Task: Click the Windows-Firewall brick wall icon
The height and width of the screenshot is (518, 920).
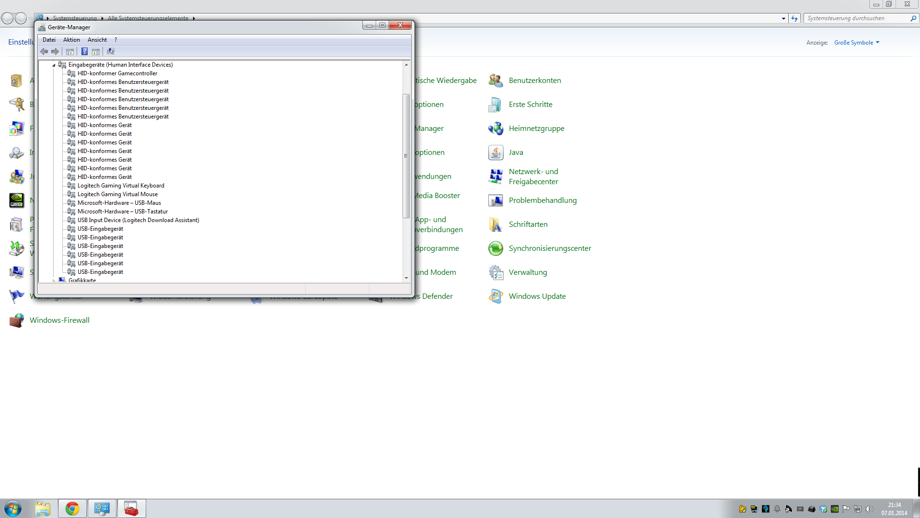Action: (x=16, y=320)
